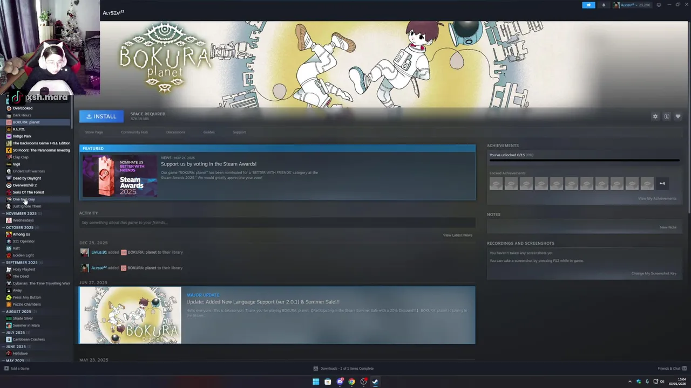
Task: Click New Note button
Action: (668, 227)
